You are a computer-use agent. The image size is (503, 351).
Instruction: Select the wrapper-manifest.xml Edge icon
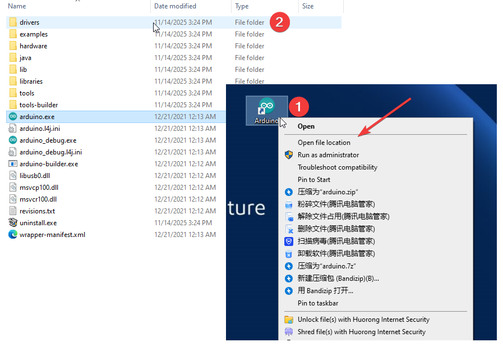point(13,234)
